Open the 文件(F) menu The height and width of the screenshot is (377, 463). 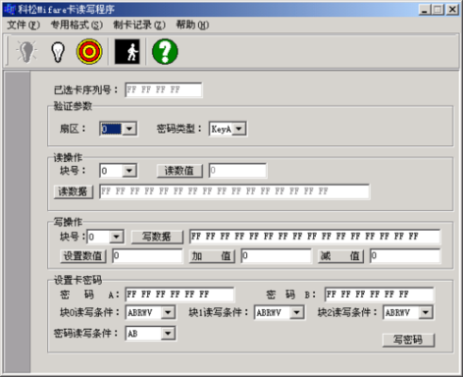24,25
